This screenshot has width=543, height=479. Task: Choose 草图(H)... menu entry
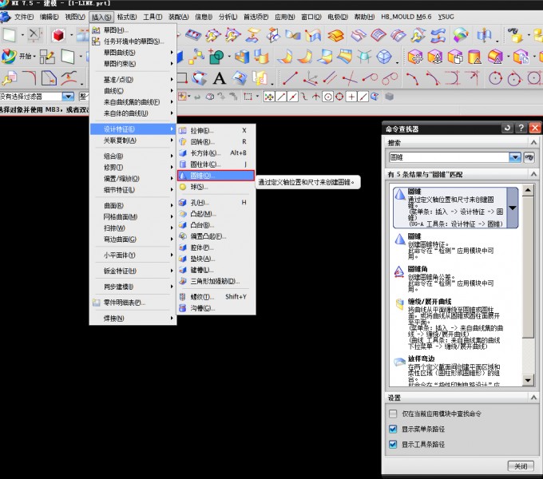pos(133,30)
